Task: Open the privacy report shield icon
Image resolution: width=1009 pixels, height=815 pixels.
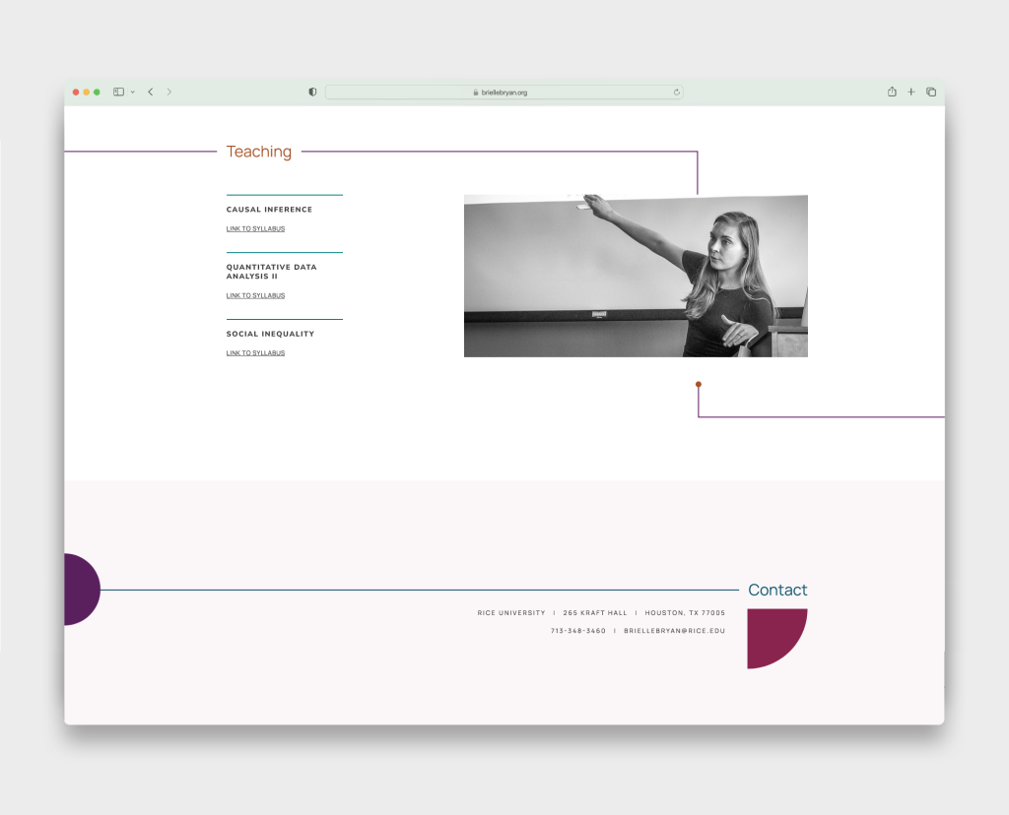Action: coord(312,92)
